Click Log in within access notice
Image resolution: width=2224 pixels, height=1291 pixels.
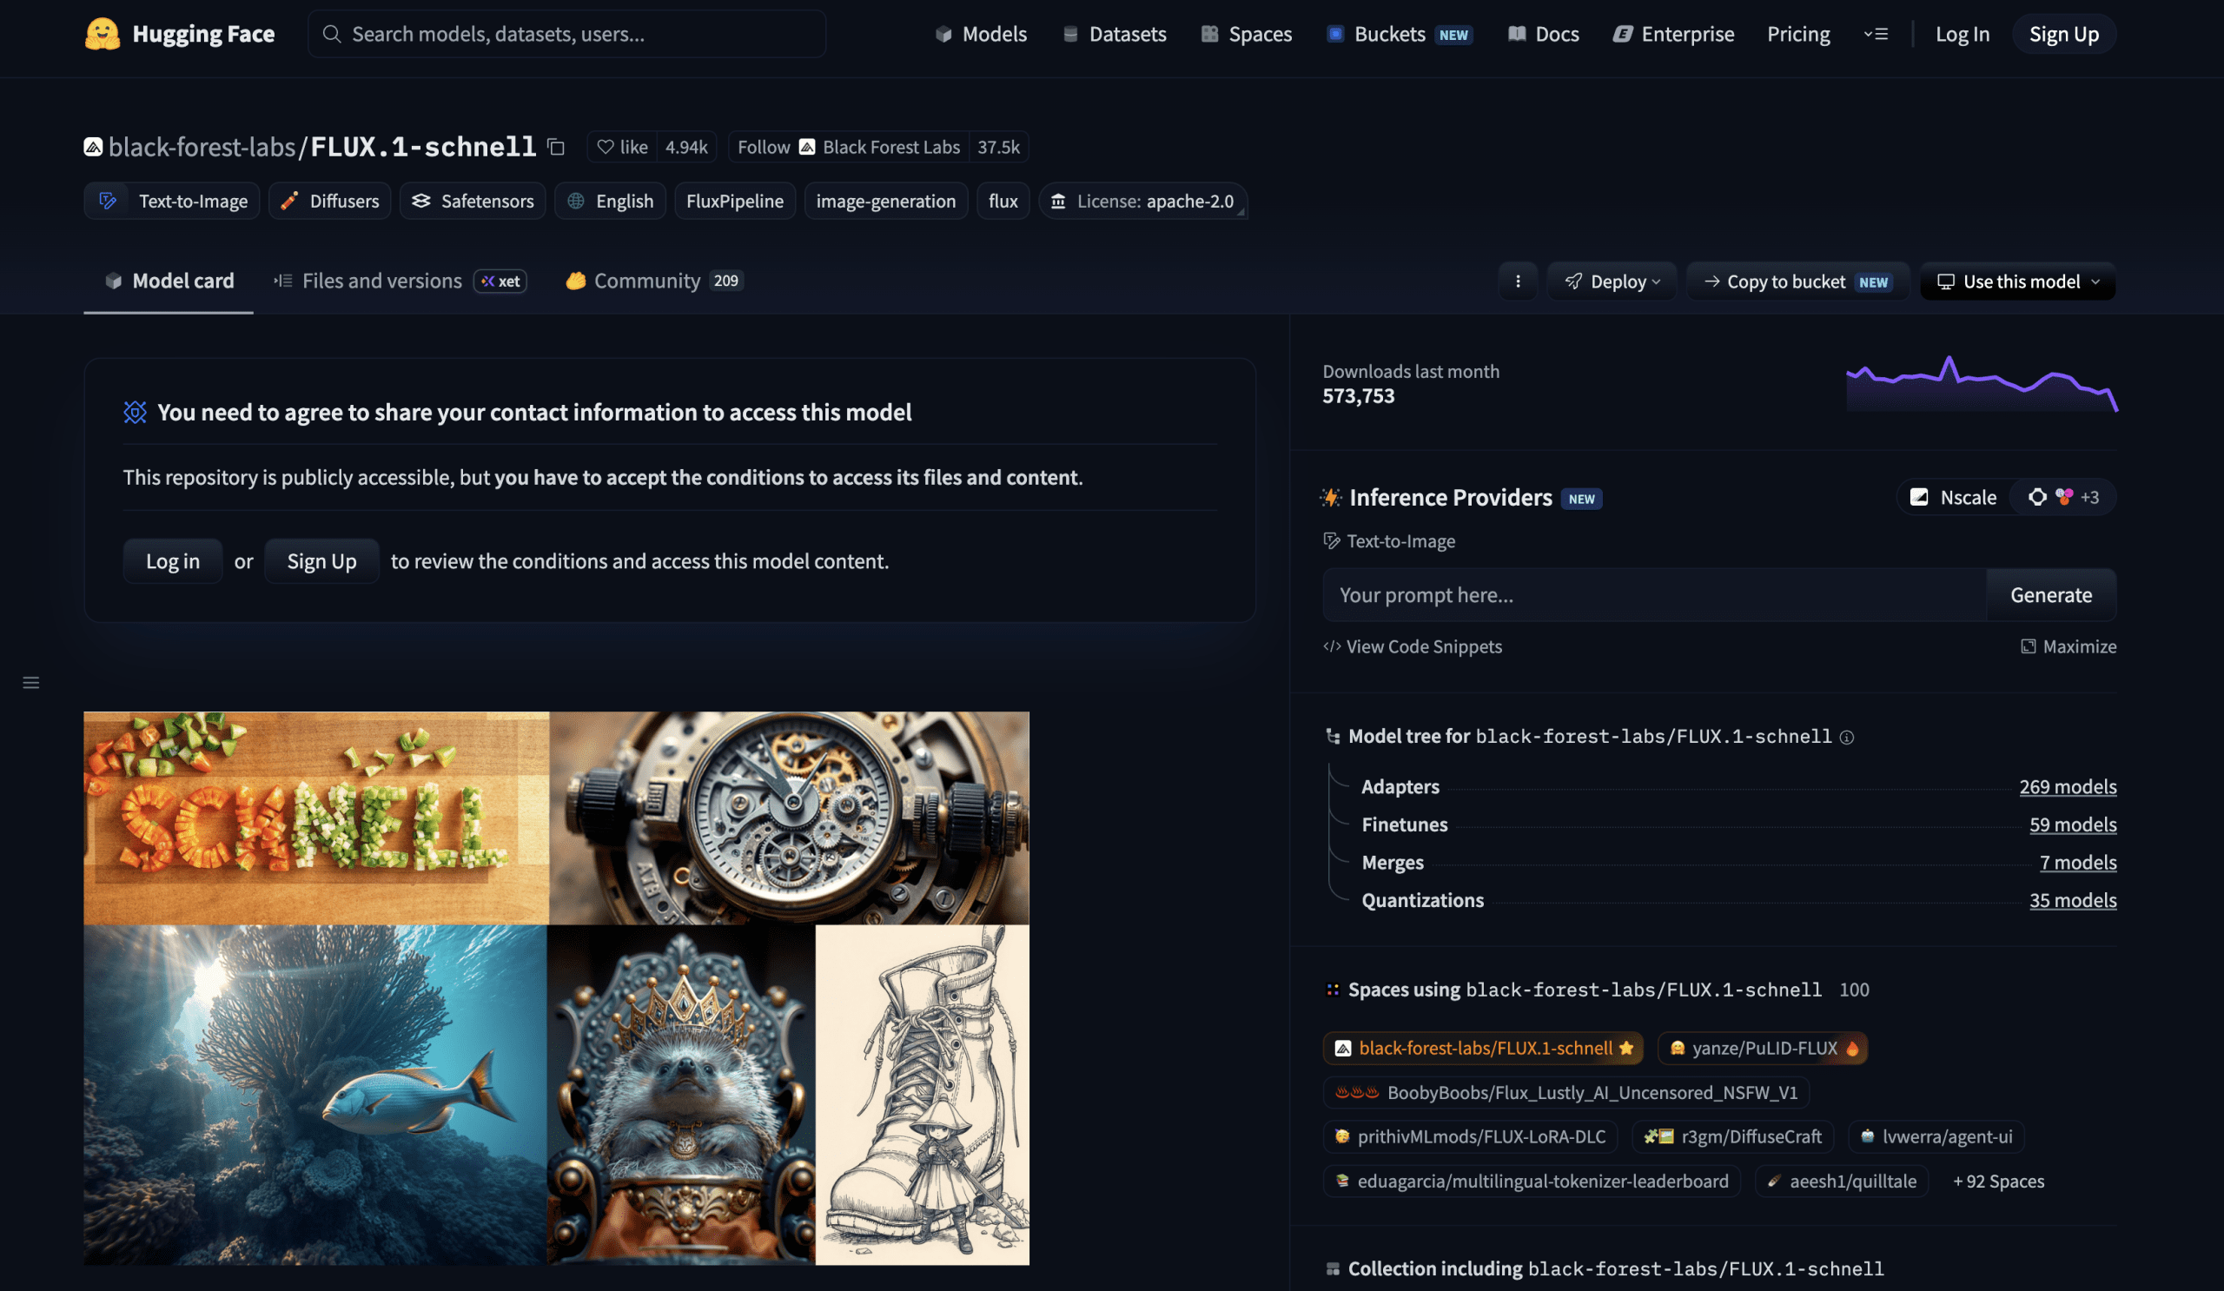tap(172, 560)
